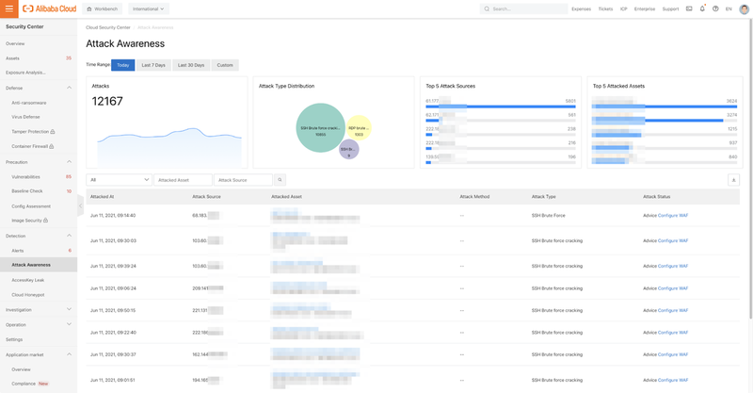Click the magnifier search button beside Attack Source
The width and height of the screenshot is (753, 393).
[x=280, y=180]
